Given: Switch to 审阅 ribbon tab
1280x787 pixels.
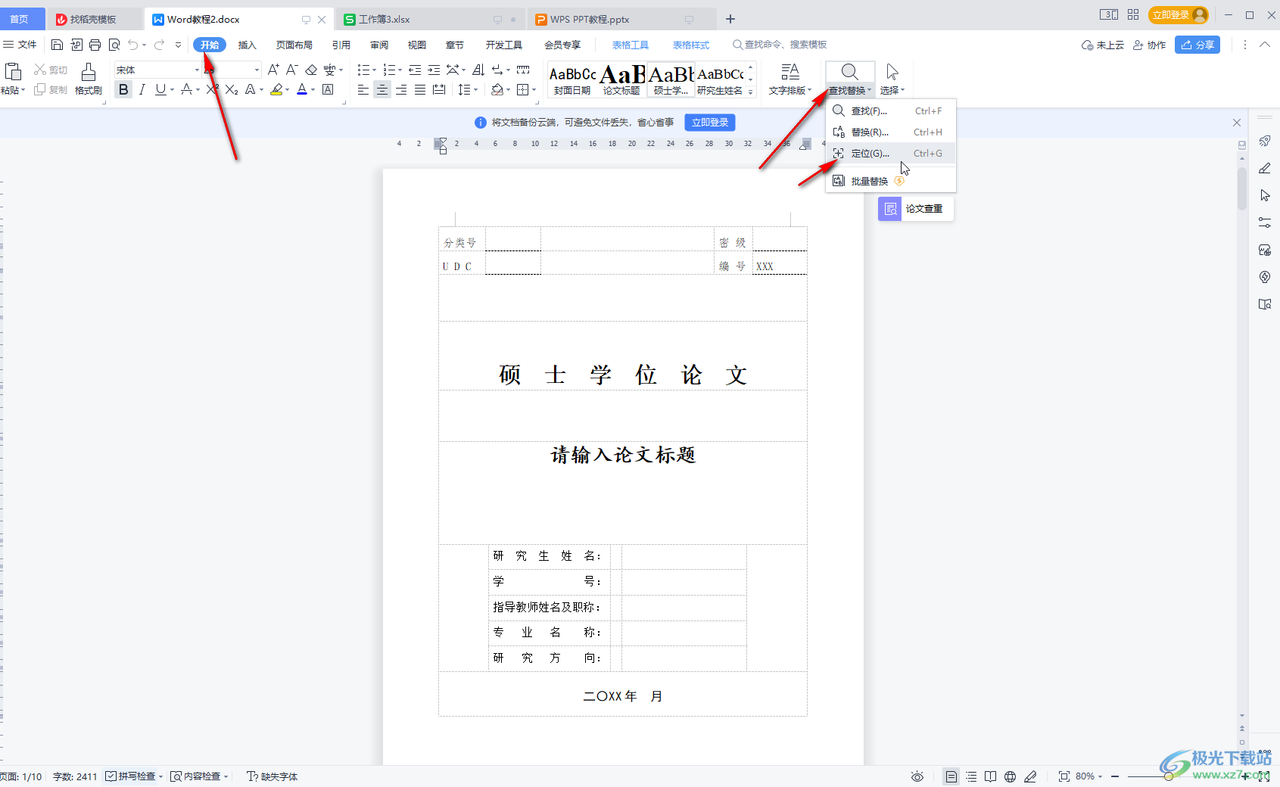Looking at the screenshot, I should [379, 45].
